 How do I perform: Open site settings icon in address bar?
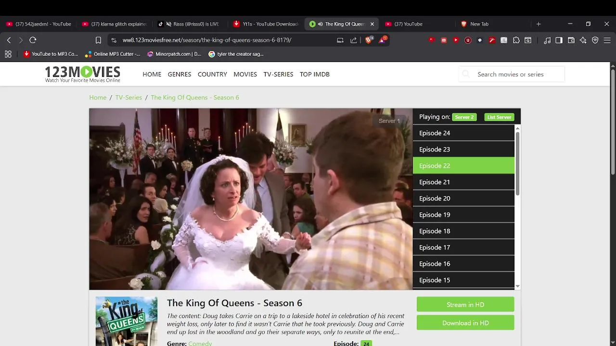point(114,40)
